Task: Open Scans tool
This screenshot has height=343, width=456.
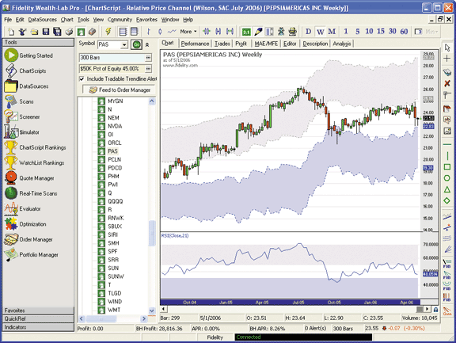Action: [19, 101]
